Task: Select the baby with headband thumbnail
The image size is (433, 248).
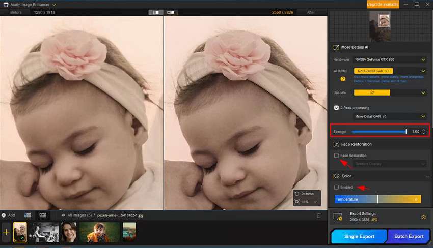Action: (20, 232)
